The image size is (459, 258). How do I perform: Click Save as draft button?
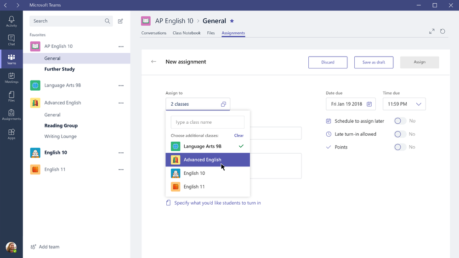coord(374,63)
